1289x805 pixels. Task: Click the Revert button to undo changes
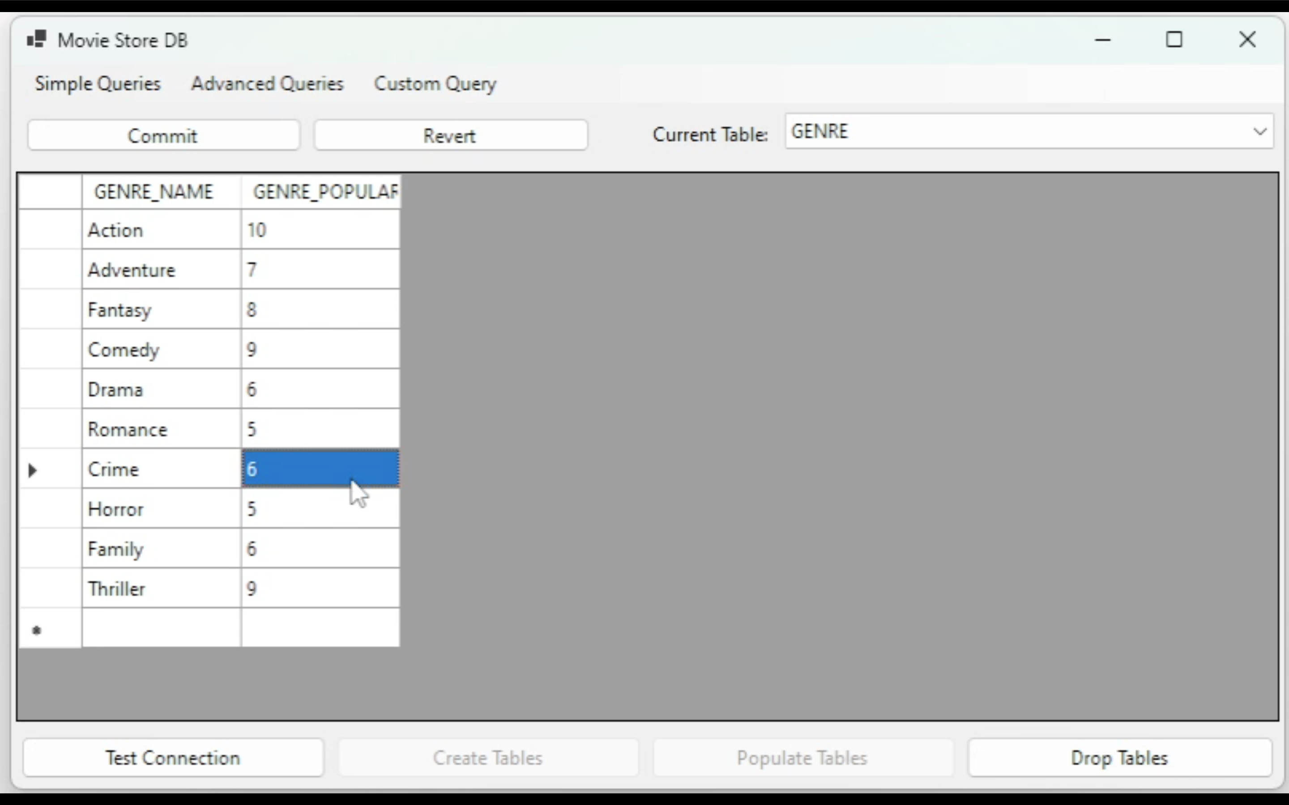(449, 136)
